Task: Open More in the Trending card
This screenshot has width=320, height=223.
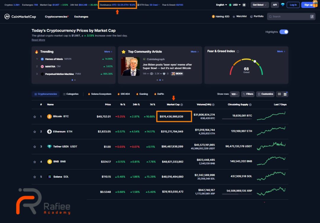Action: (x=108, y=52)
